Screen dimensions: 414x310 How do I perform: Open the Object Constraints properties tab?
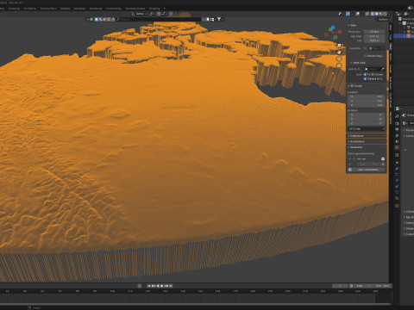pos(397,187)
